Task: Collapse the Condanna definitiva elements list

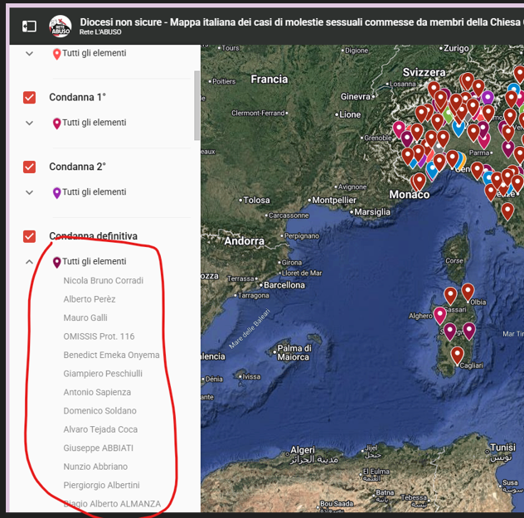Action: point(30,262)
